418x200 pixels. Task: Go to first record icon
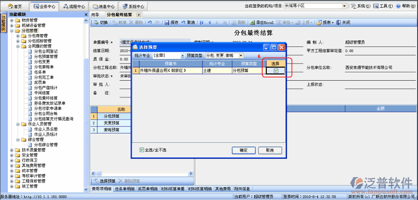201,22
